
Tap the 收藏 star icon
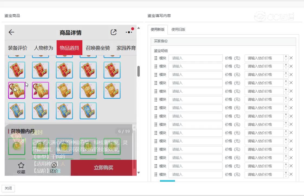coord(21,165)
